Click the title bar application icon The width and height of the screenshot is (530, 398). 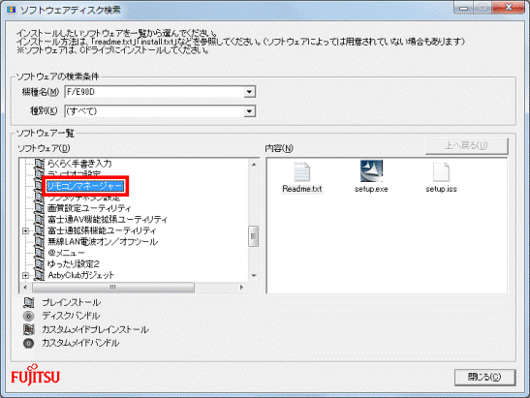pos(12,10)
